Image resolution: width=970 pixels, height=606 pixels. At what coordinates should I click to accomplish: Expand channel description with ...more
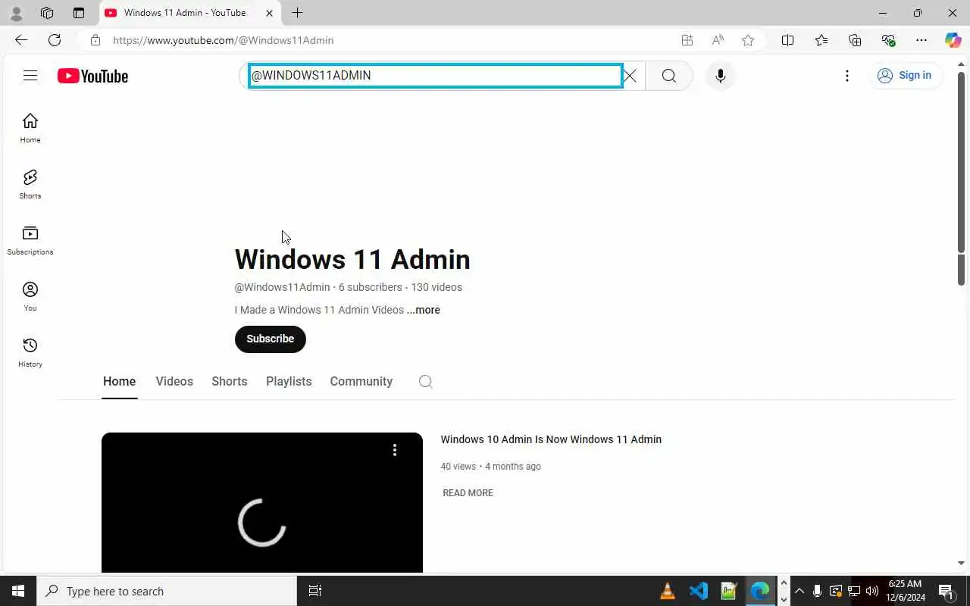coord(423,310)
